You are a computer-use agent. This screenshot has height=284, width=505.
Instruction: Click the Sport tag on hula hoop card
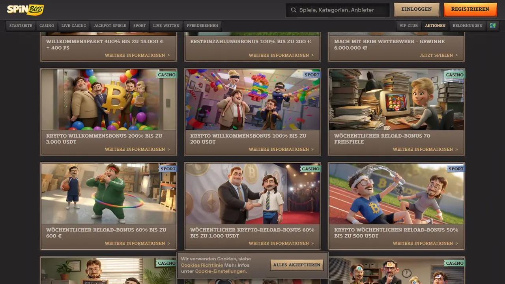168,169
